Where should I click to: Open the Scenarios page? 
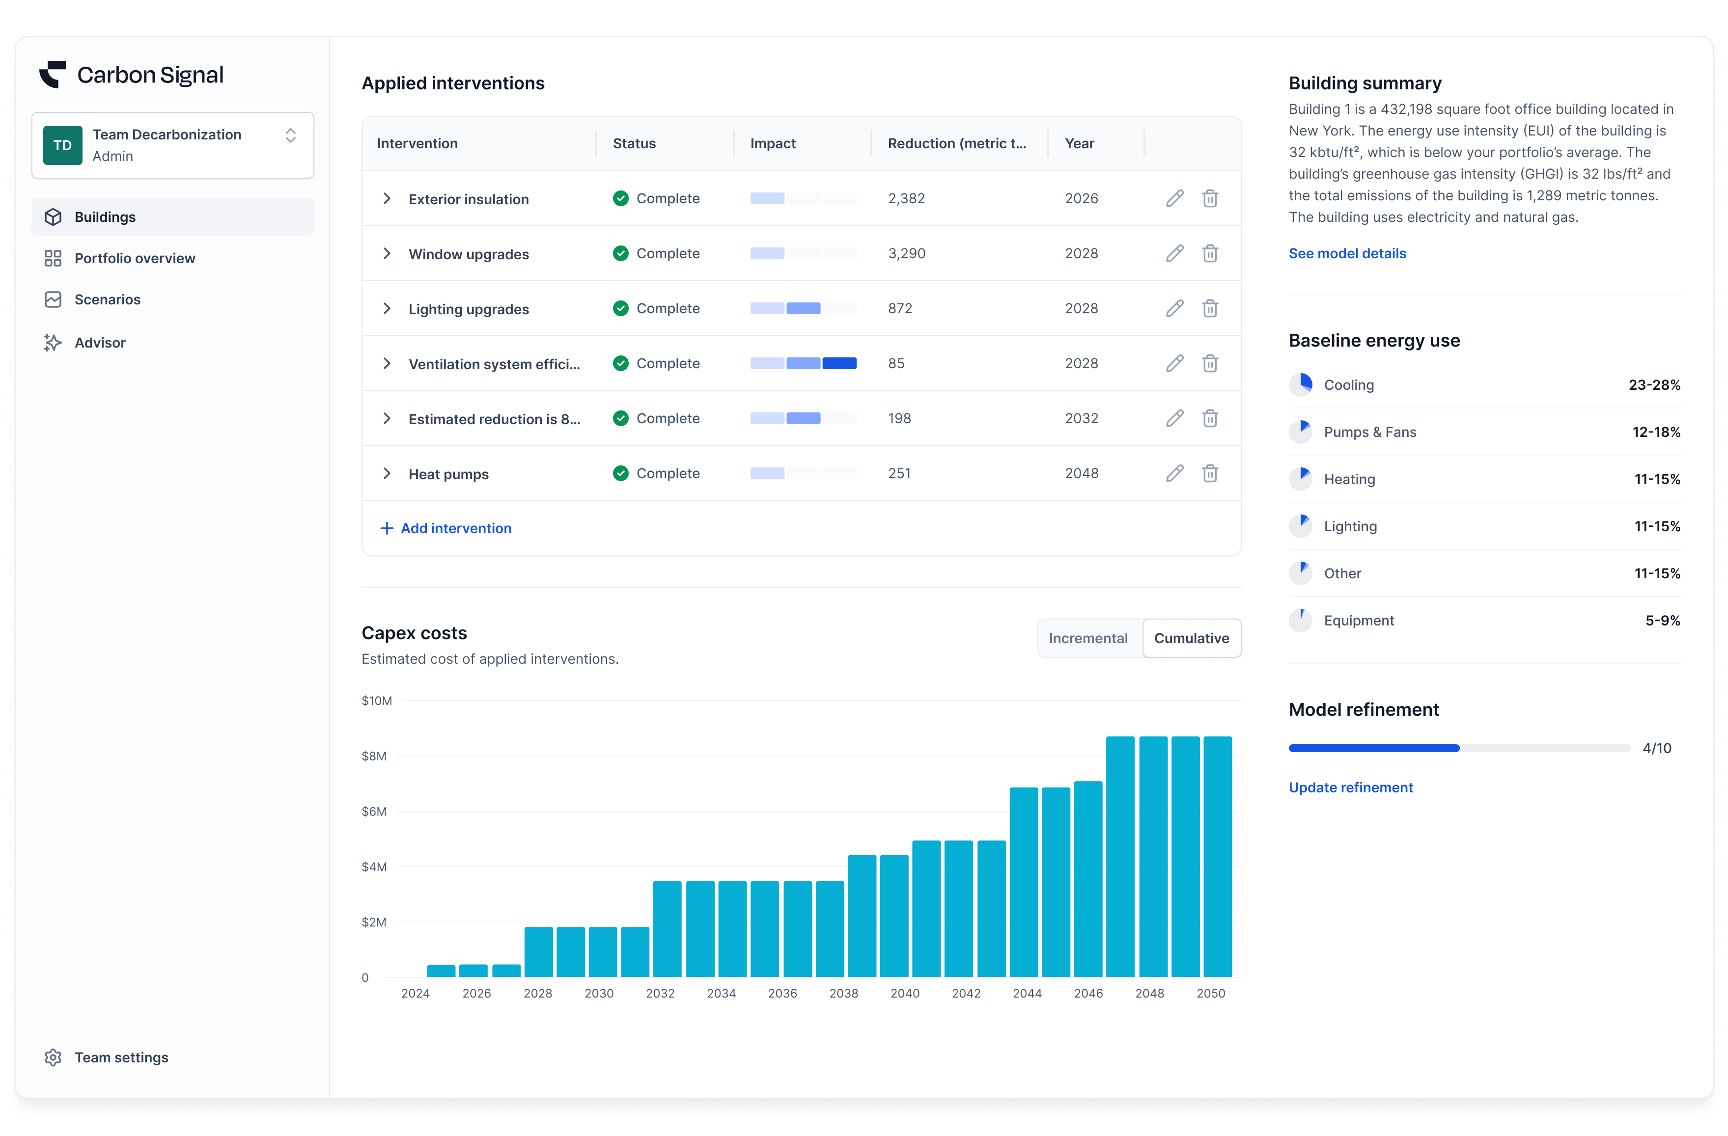[108, 300]
